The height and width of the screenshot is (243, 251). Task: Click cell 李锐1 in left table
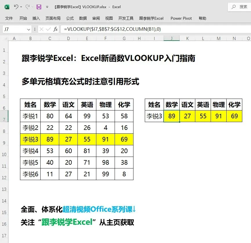pyautogui.click(x=30, y=116)
